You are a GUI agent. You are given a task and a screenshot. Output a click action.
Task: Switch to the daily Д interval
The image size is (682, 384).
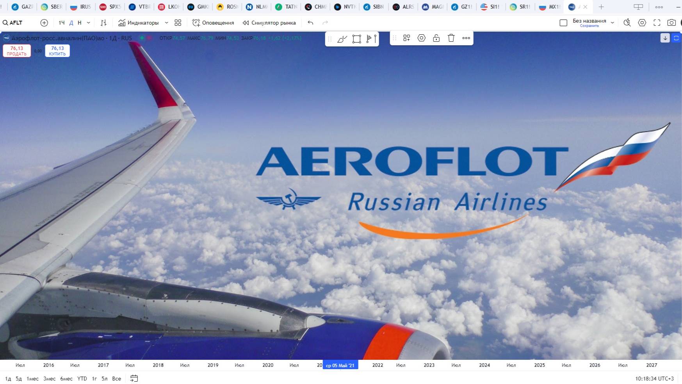coord(71,23)
